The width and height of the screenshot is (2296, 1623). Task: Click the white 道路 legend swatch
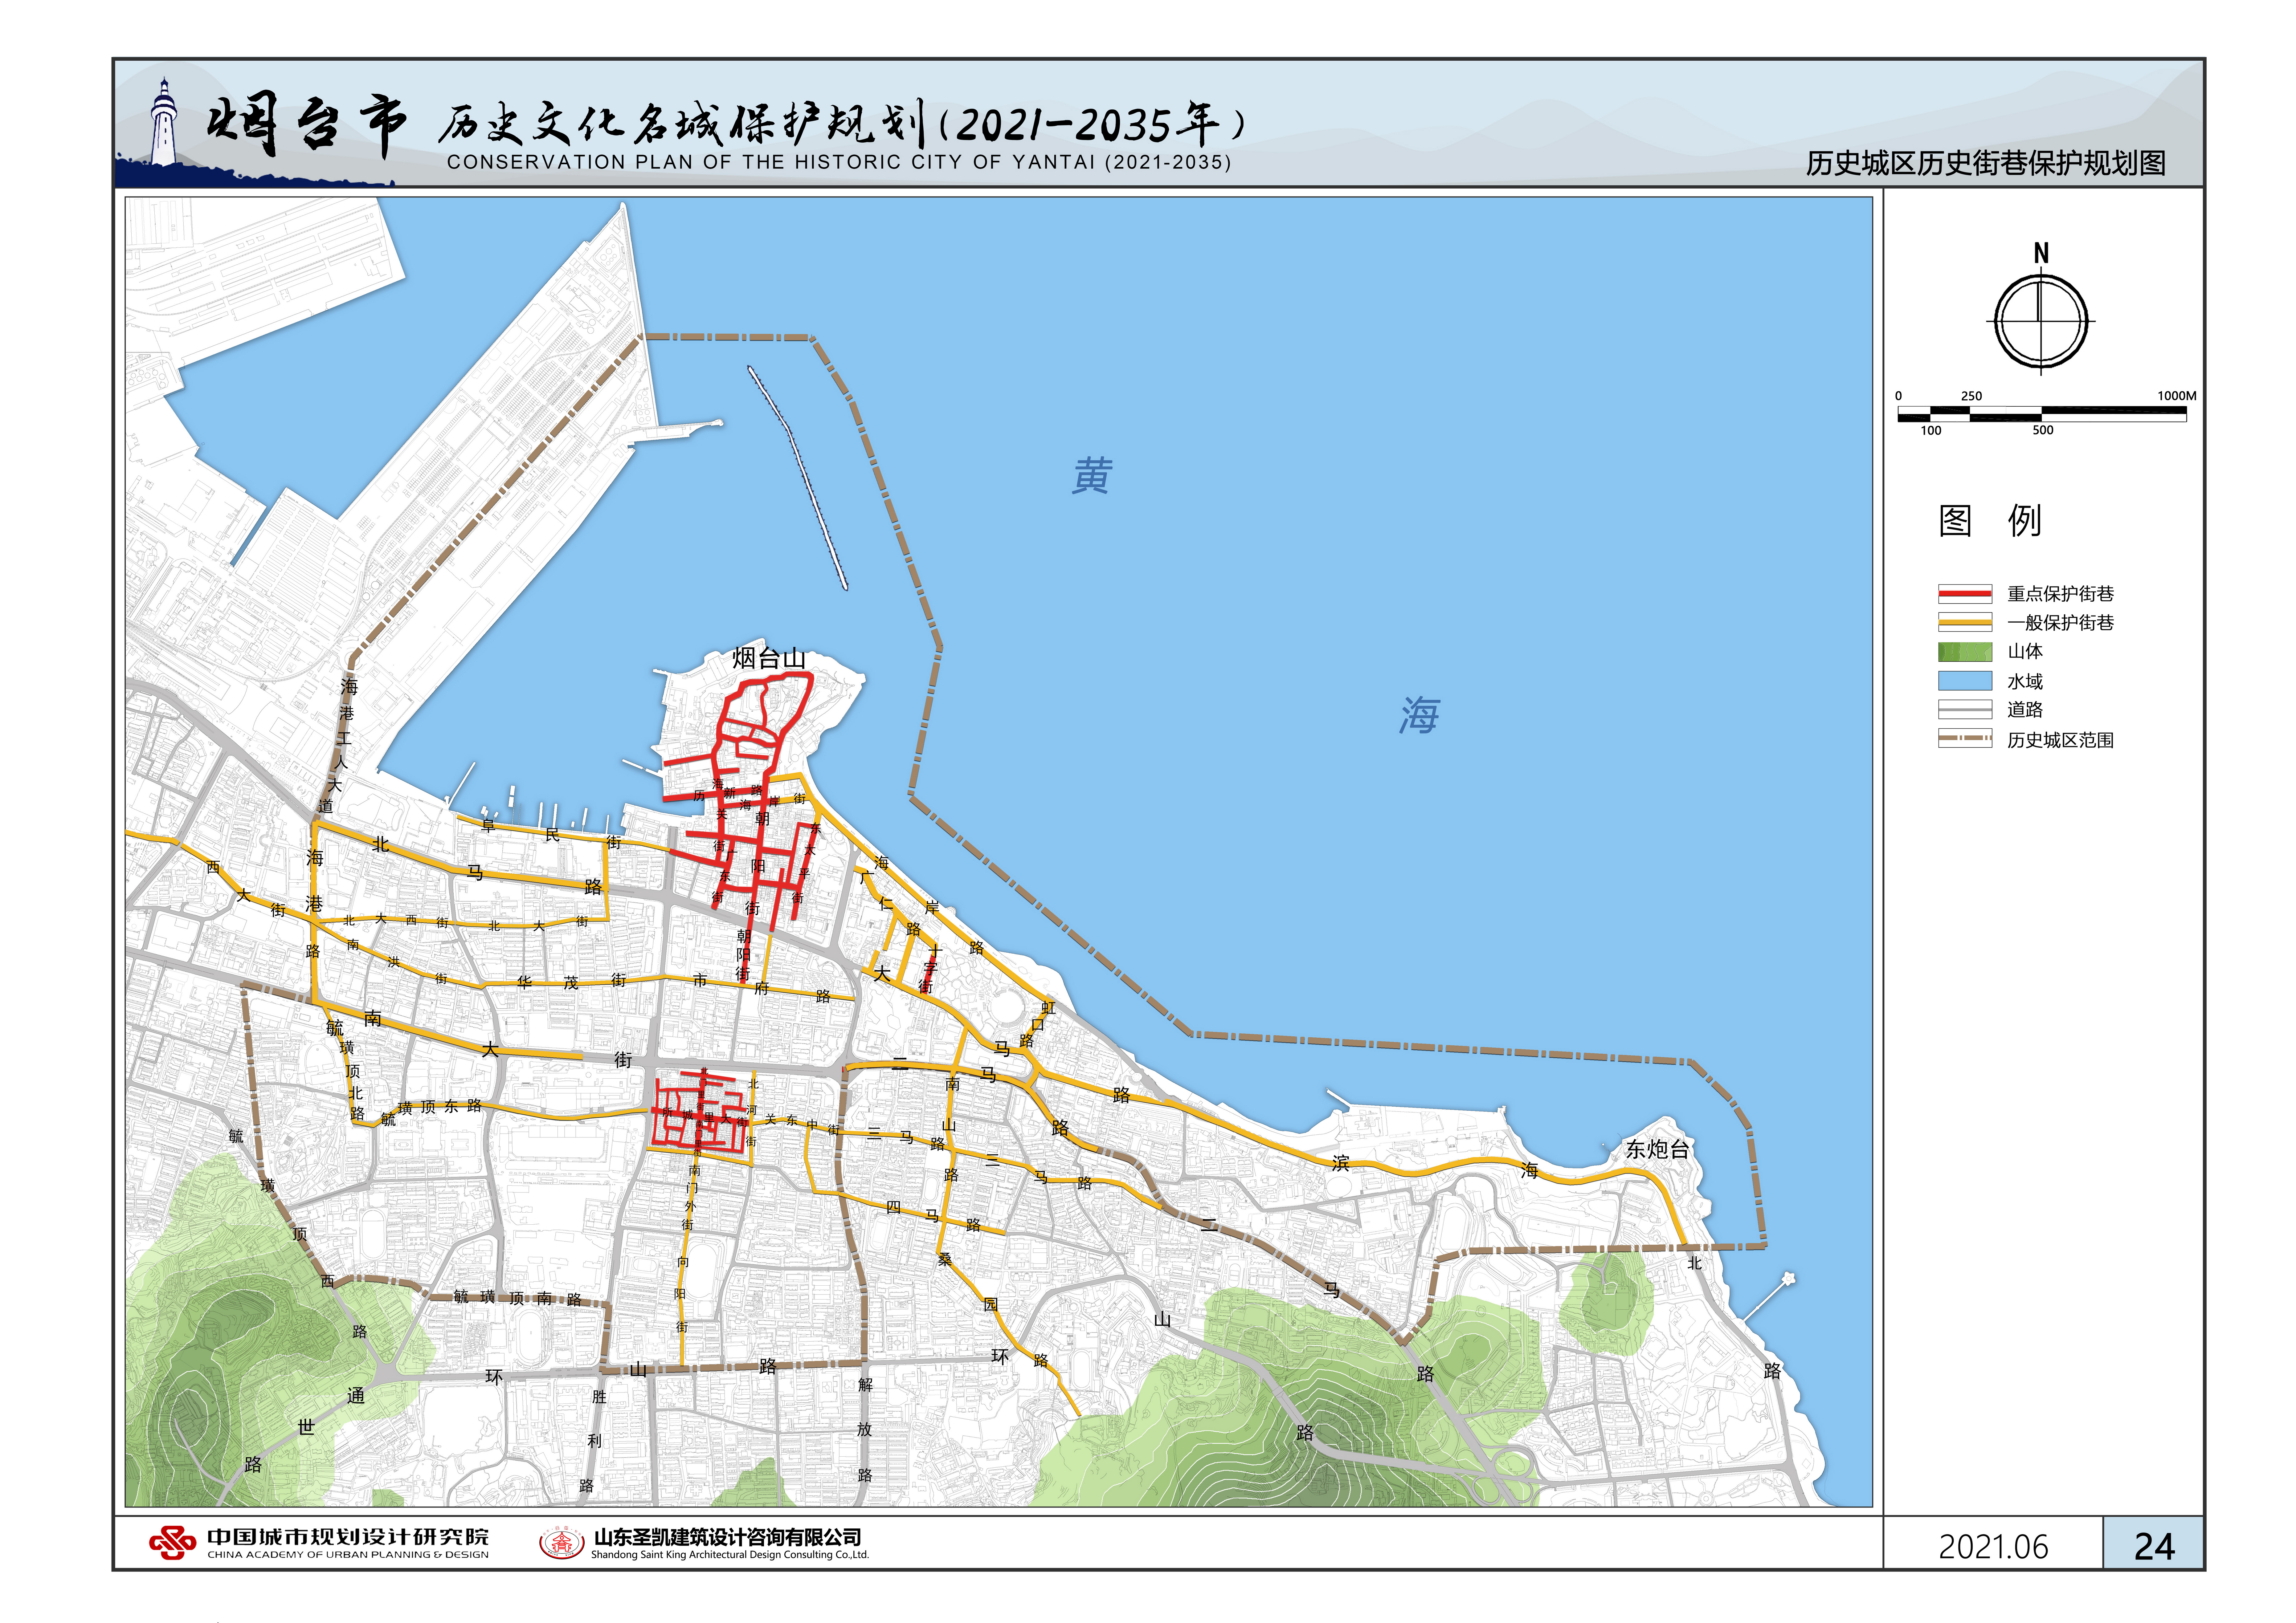(1965, 710)
